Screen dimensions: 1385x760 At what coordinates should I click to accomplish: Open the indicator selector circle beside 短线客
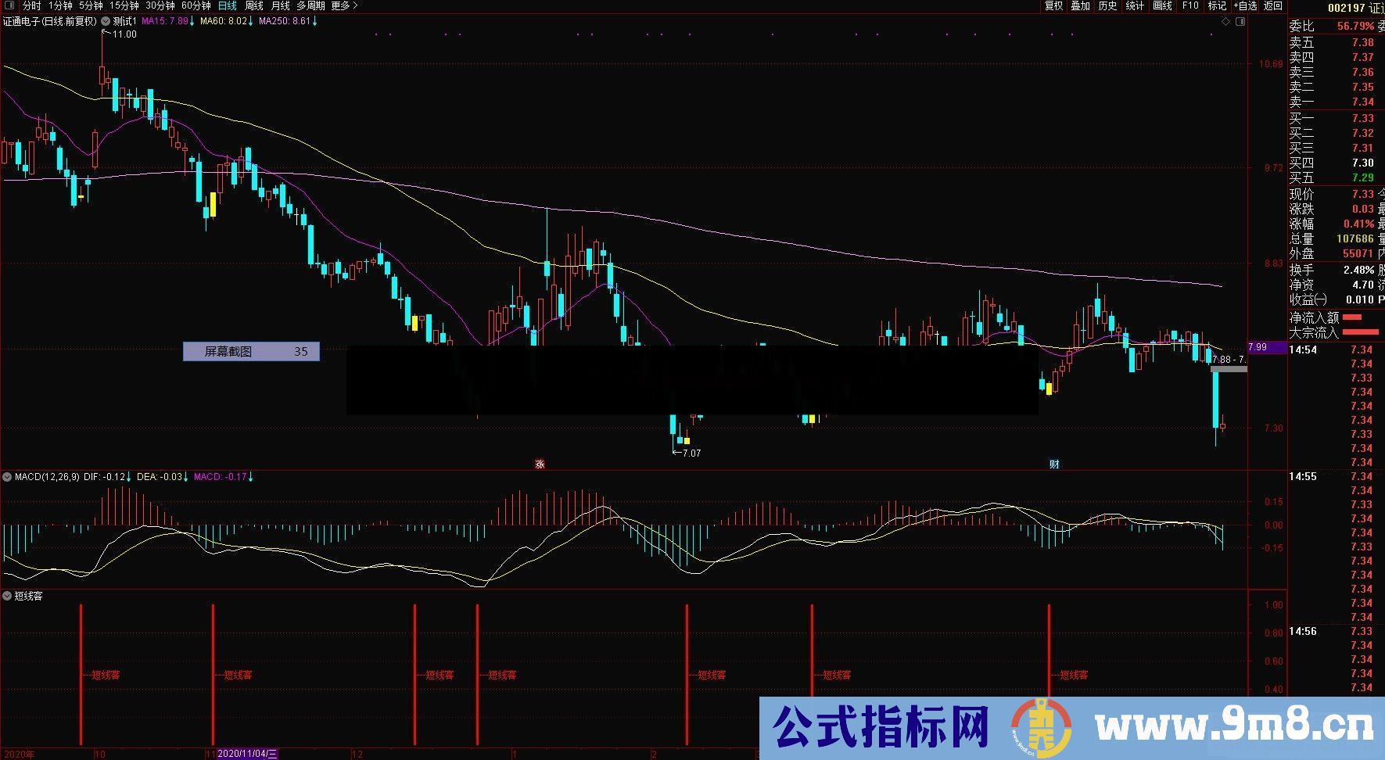point(7,596)
